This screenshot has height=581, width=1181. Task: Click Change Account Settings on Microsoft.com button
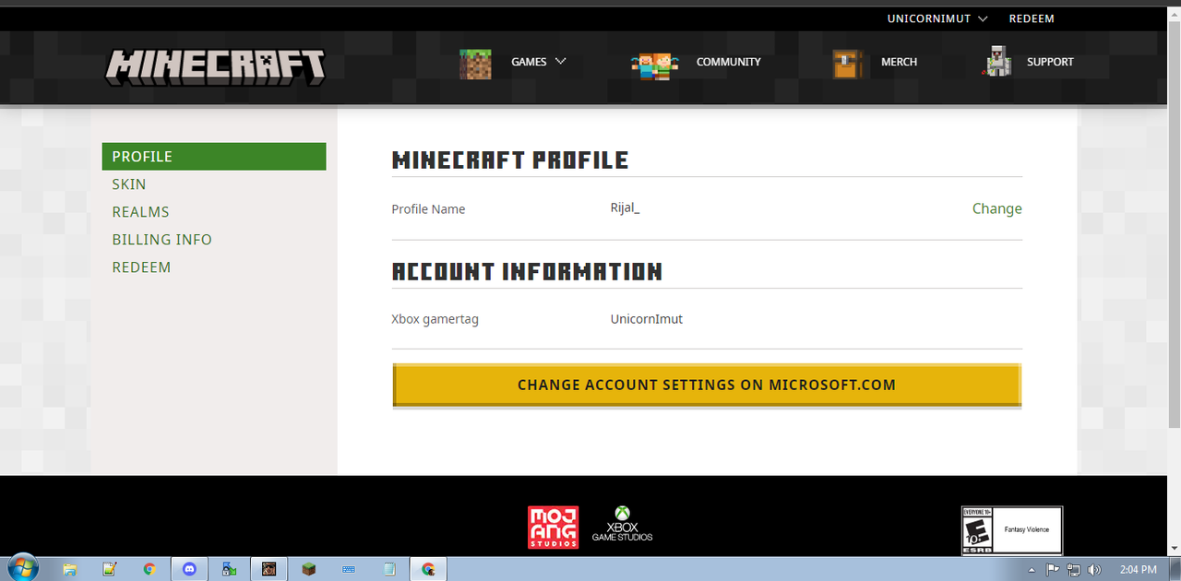pyautogui.click(x=707, y=385)
